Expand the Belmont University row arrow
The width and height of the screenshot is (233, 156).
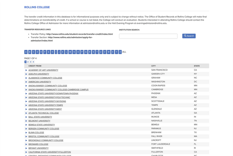tap(26, 121)
